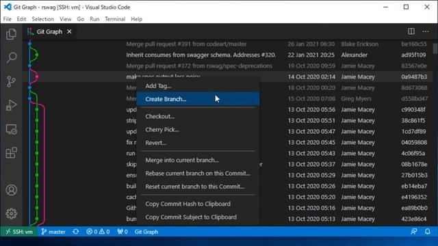Viewport: 438px width, 246px height.
Task: Click Git Graph in the status bar
Action: click(146, 232)
